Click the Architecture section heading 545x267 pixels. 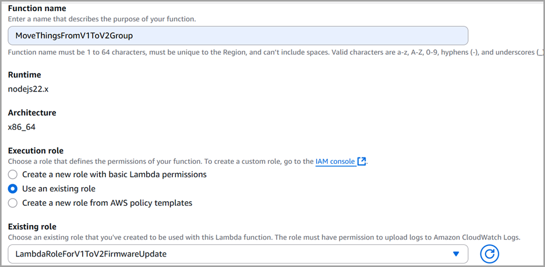point(32,113)
